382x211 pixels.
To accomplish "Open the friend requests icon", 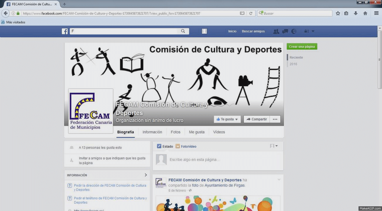I will pos(276,31).
